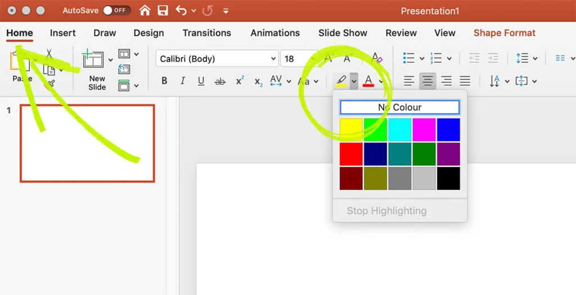
Task: Pick the magenta highlight swatch
Action: coord(424,130)
